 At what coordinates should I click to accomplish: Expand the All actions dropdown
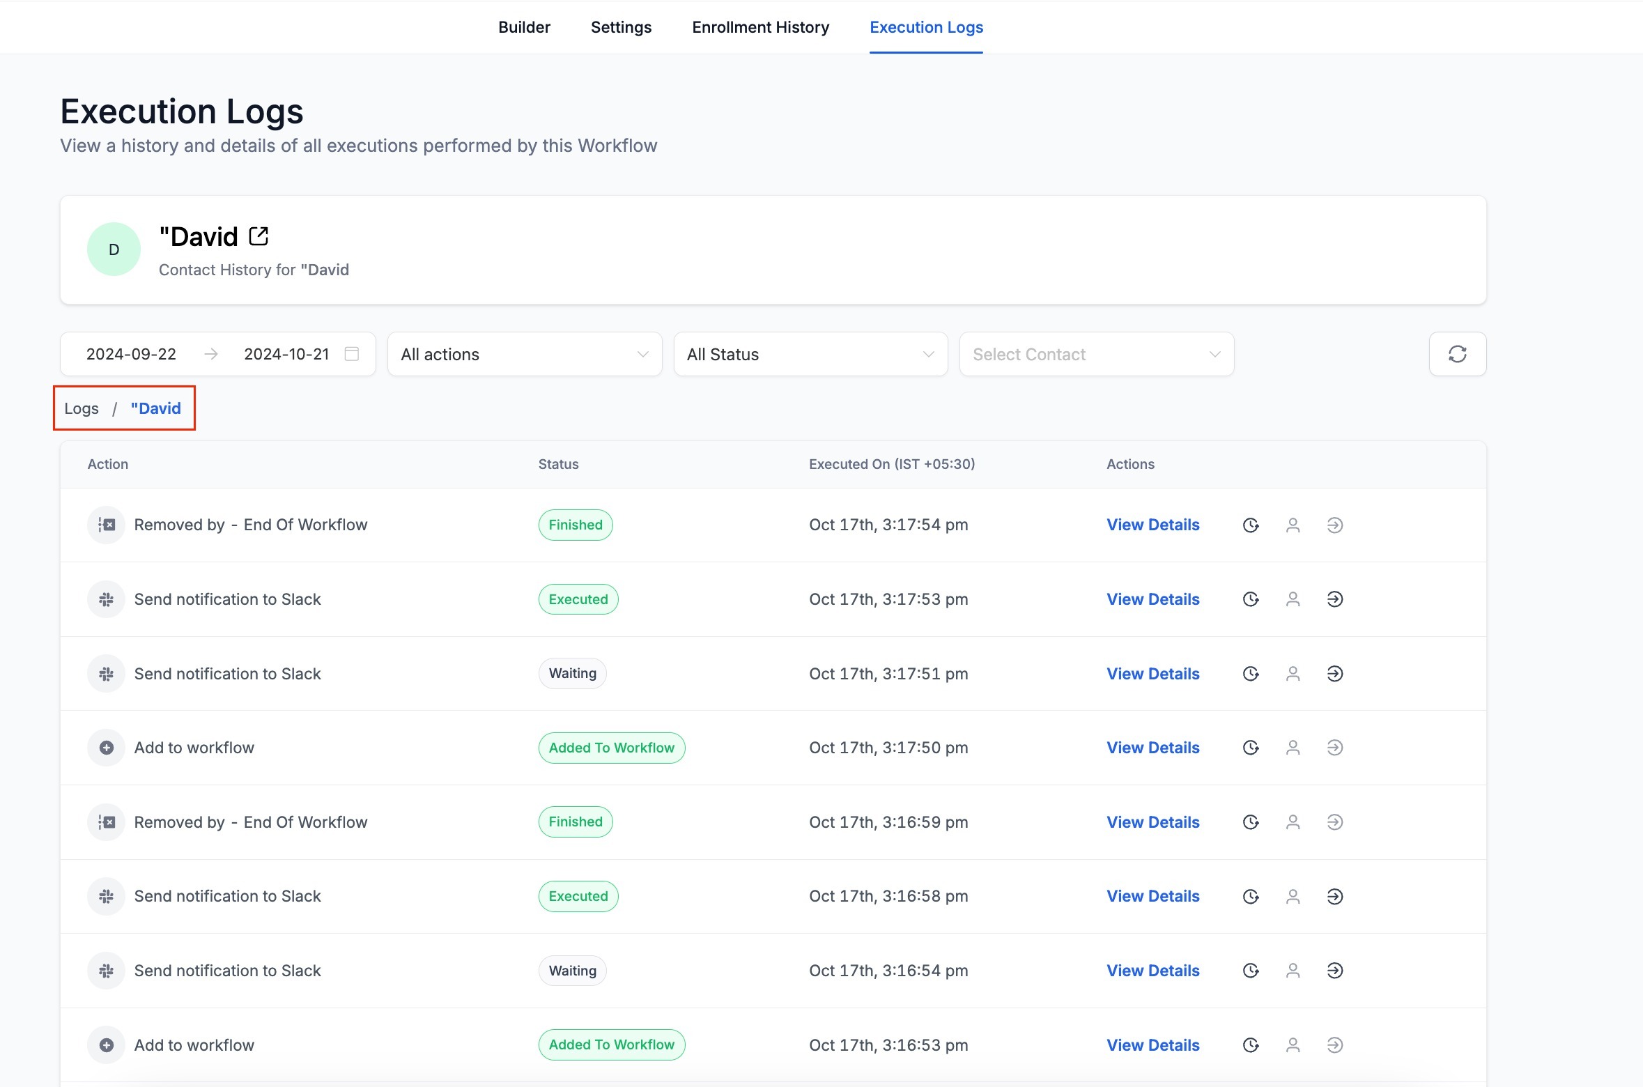pos(524,354)
